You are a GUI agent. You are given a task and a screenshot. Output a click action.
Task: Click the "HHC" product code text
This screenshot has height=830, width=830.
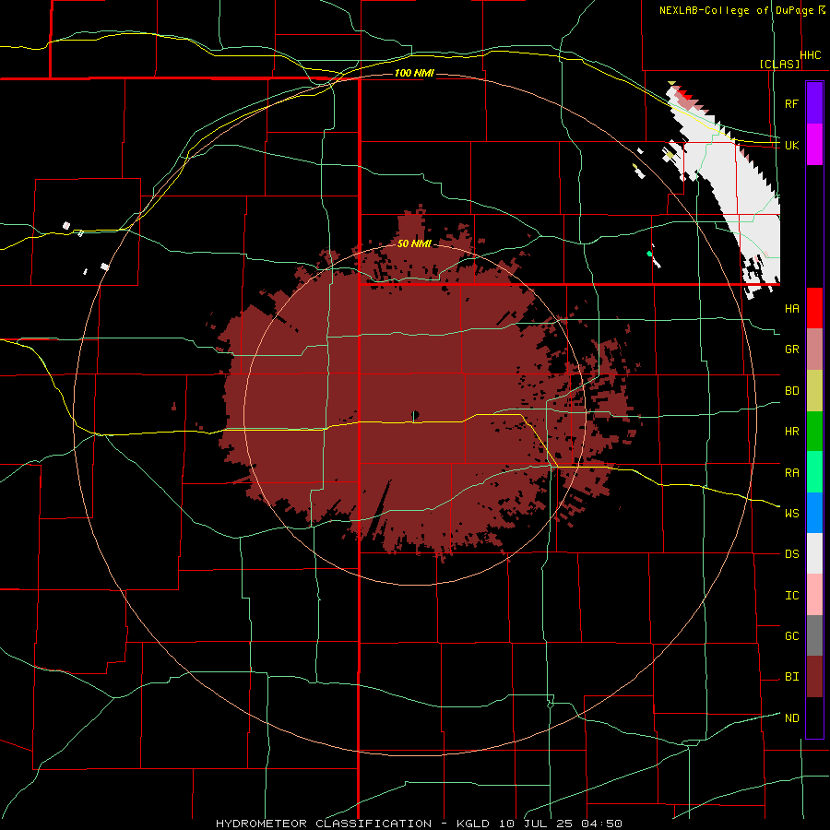(x=811, y=55)
